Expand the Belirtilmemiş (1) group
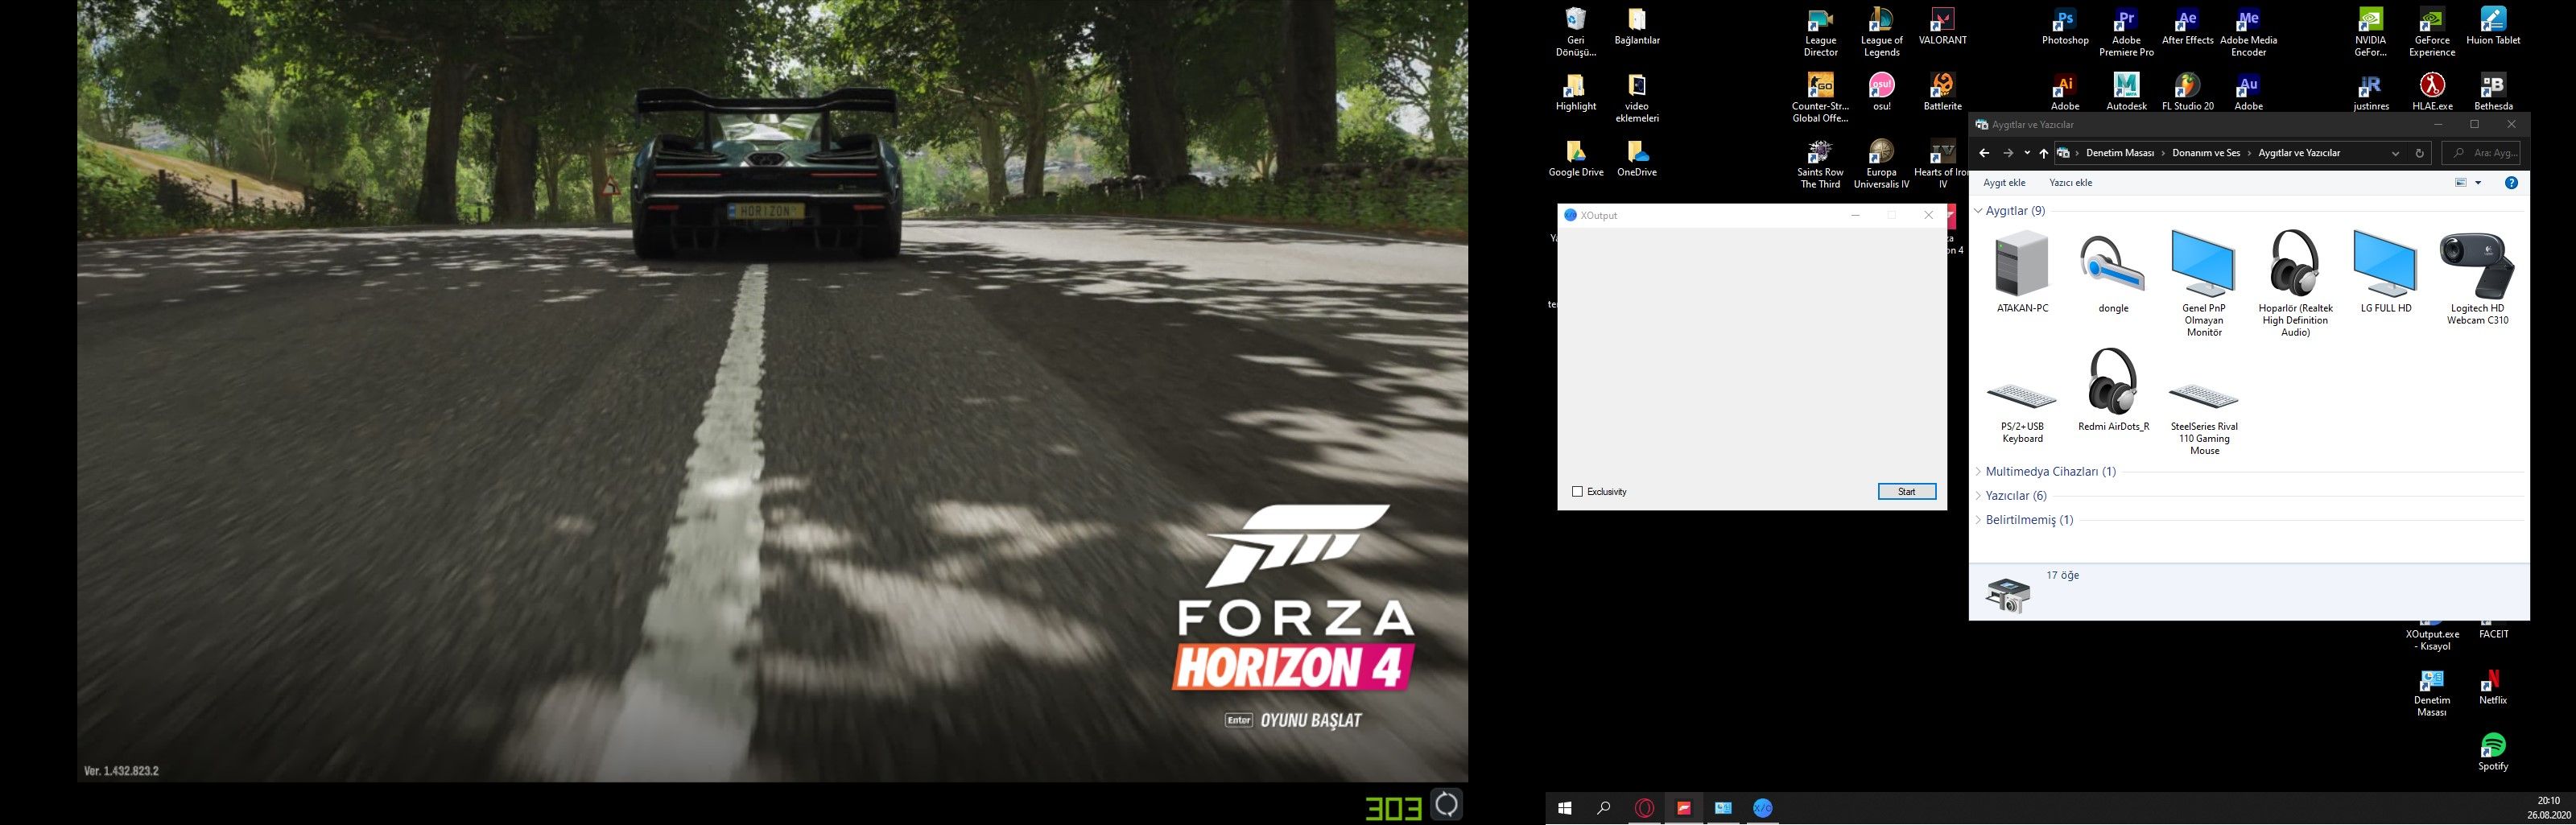Viewport: 2576px width, 825px height. coord(1978,520)
